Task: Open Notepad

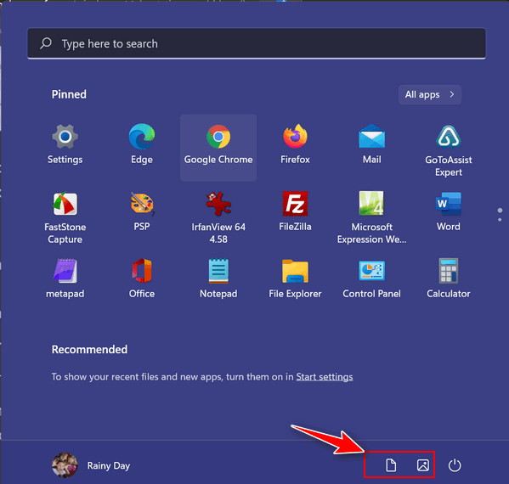Action: [218, 279]
